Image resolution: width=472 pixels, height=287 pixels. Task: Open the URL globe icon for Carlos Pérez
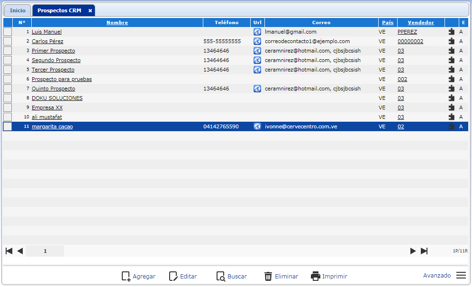pyautogui.click(x=257, y=41)
